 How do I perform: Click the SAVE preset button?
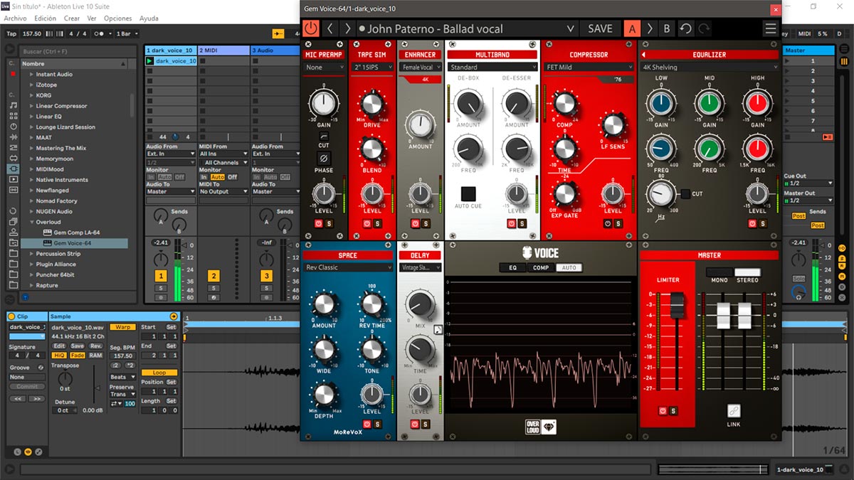pyautogui.click(x=600, y=28)
